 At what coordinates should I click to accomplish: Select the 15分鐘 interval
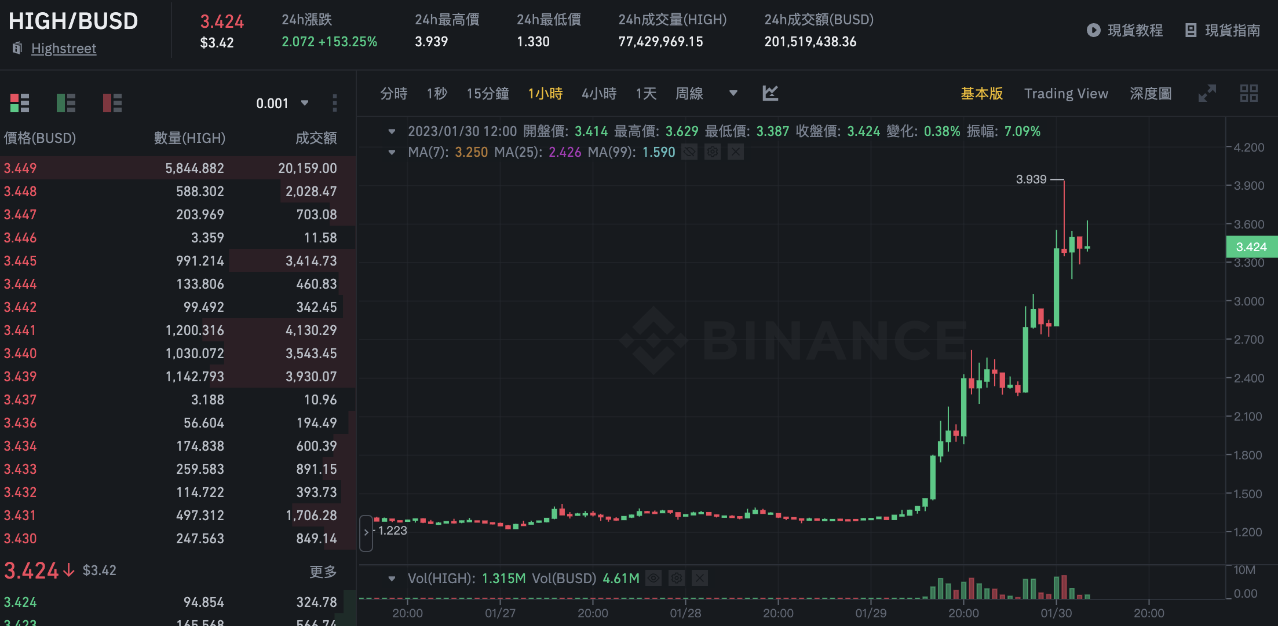488,93
